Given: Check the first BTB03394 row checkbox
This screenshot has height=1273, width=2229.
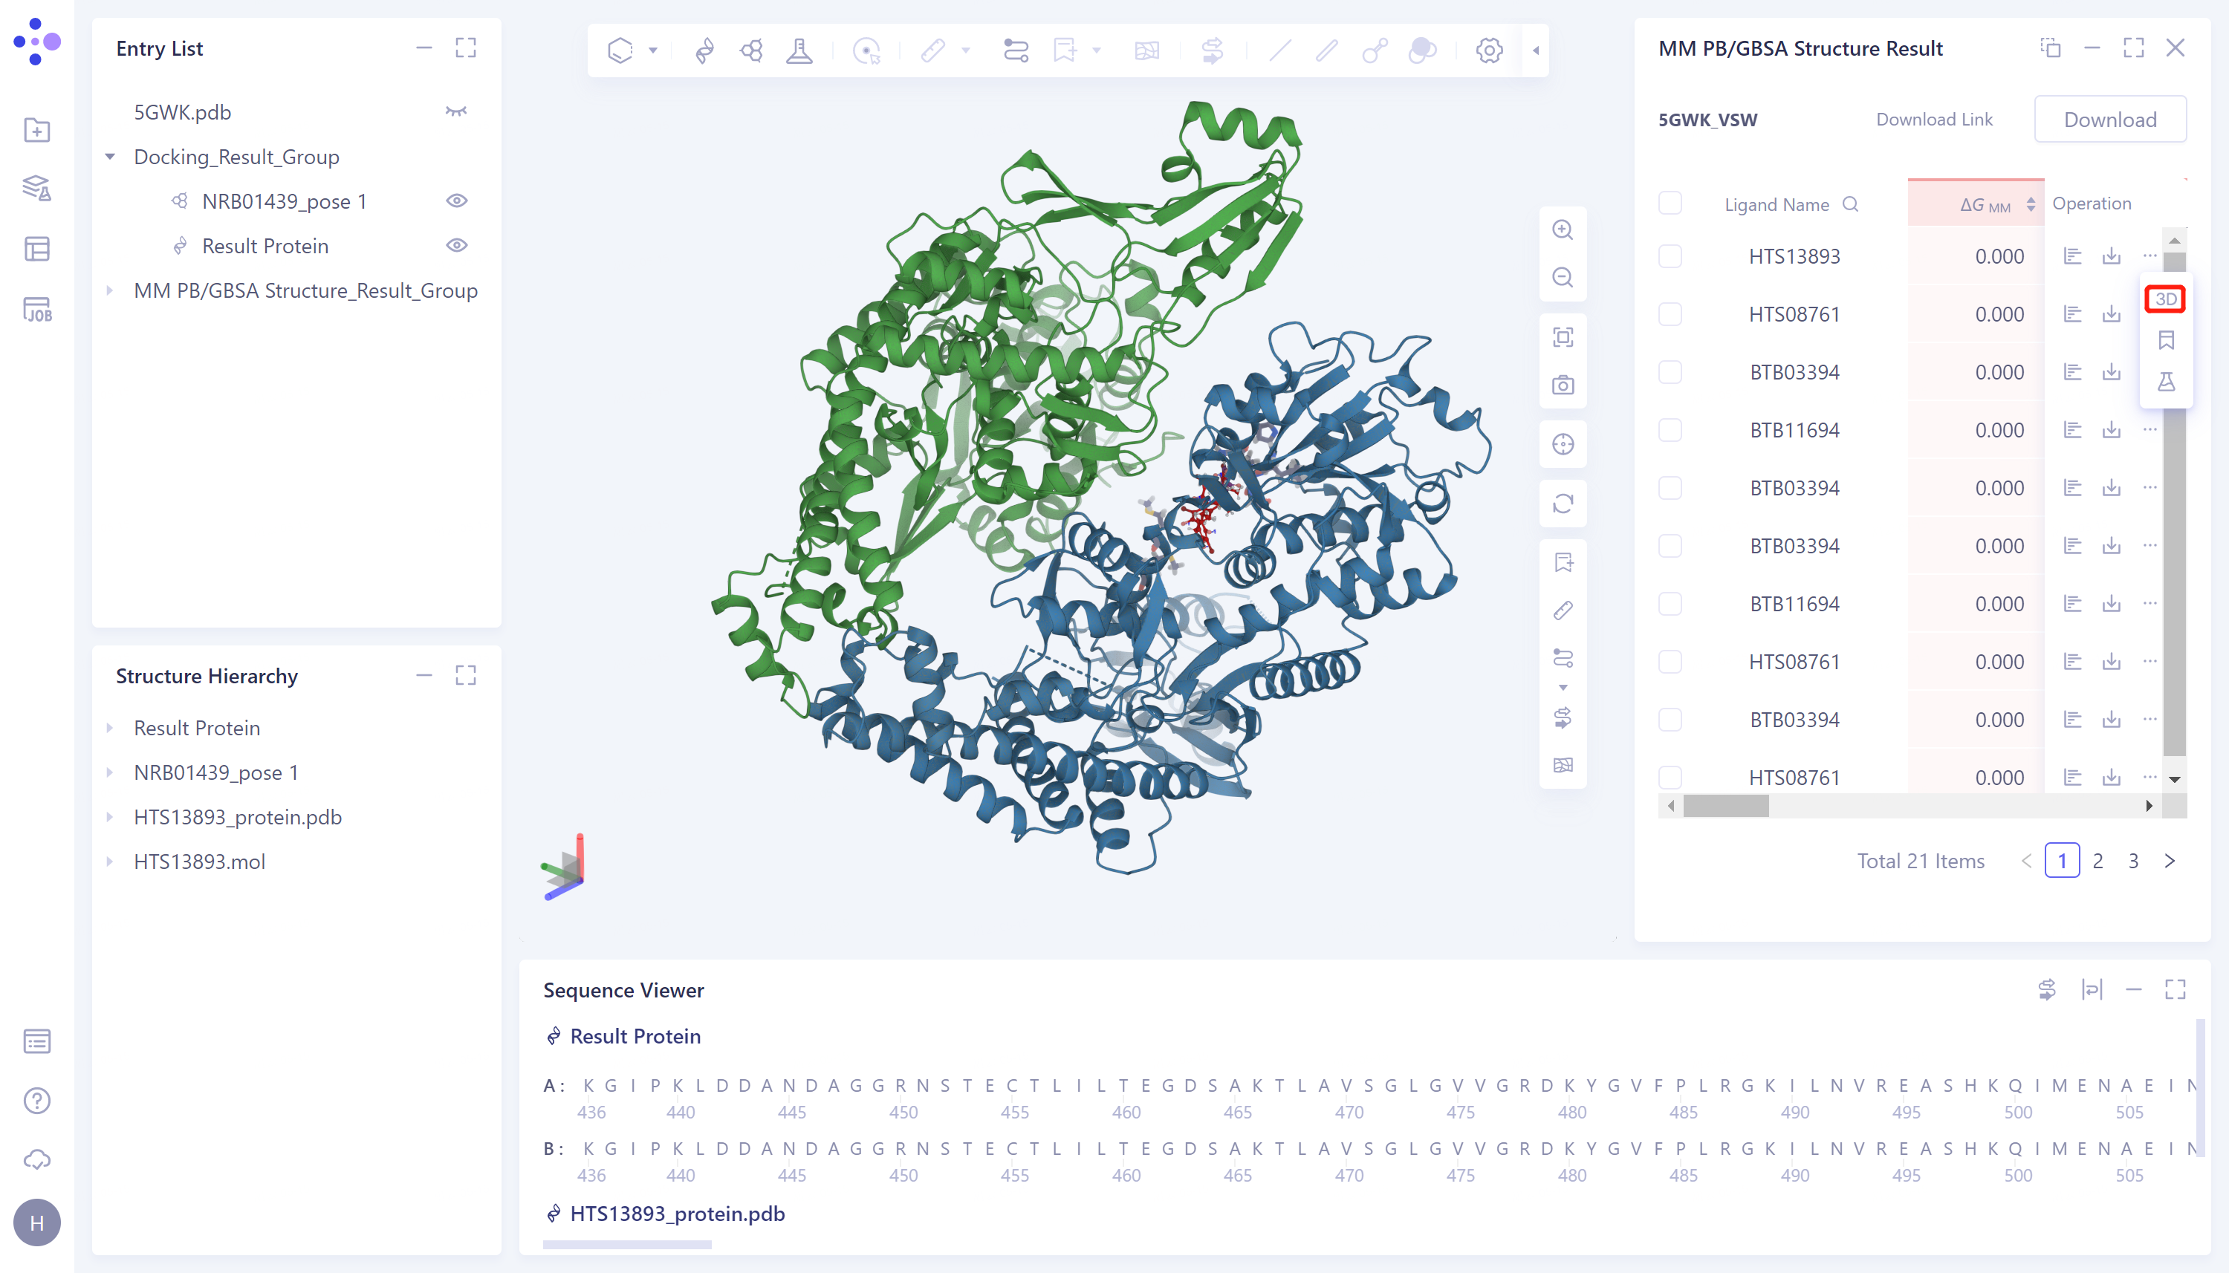Looking at the screenshot, I should [x=1670, y=372].
